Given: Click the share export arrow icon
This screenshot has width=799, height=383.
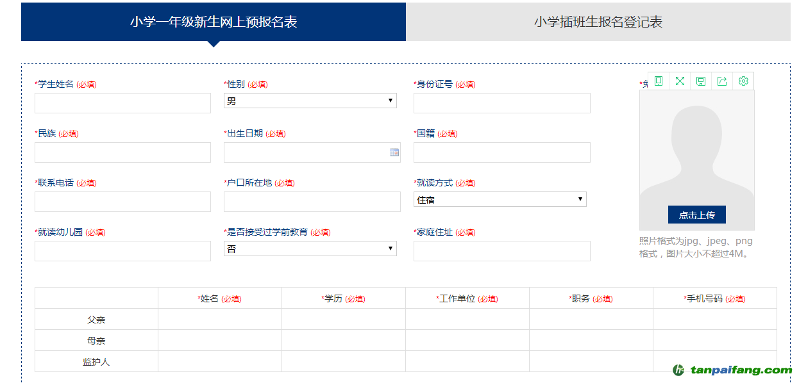Looking at the screenshot, I should point(722,81).
